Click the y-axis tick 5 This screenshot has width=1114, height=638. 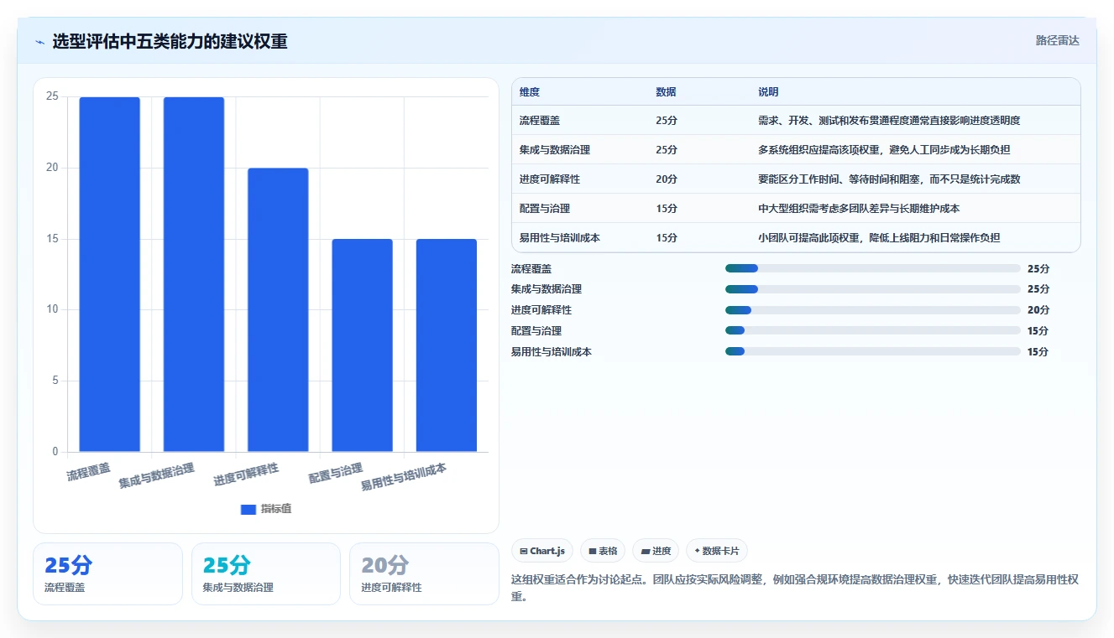point(55,381)
